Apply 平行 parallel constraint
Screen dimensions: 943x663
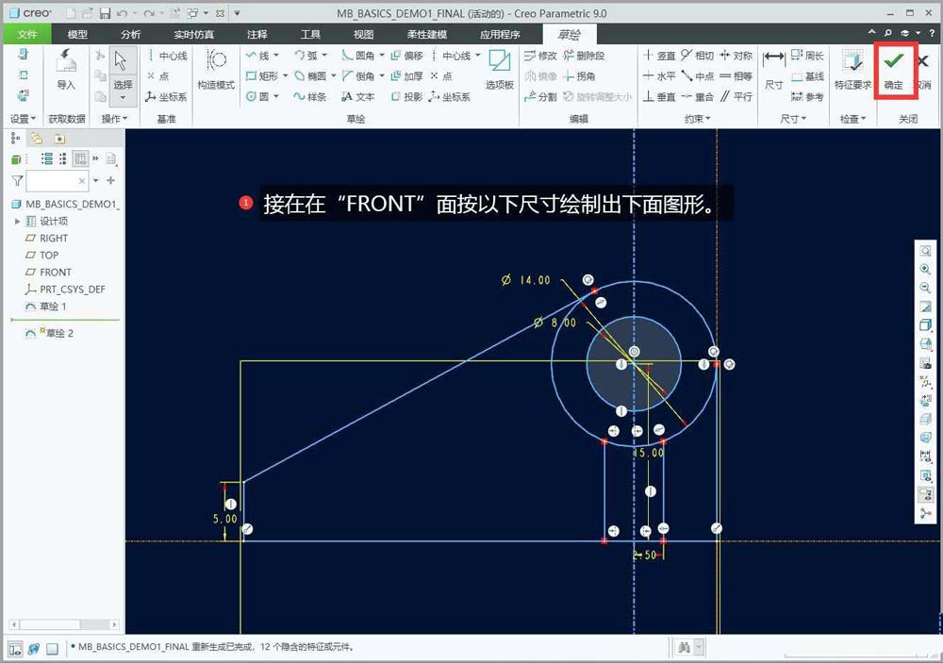736,96
